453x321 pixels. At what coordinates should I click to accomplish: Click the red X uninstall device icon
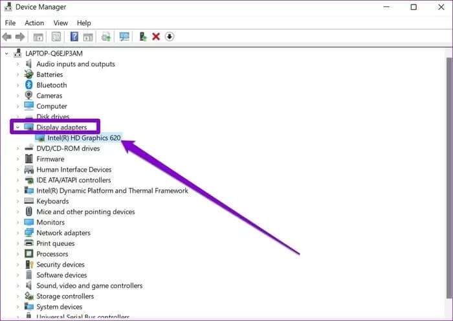click(x=156, y=37)
